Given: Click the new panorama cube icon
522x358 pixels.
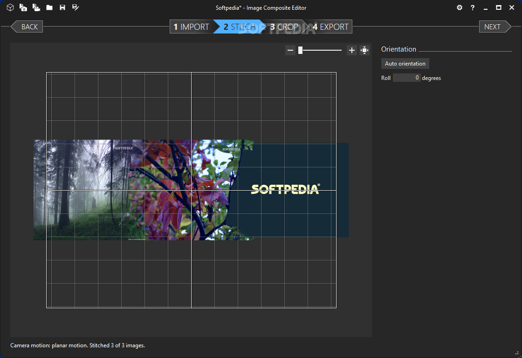Looking at the screenshot, I should 10,7.
